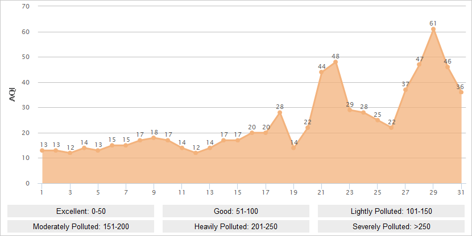Viewport: 472px width, 236px height.
Task: Click the x-axis label 29
Action: pyautogui.click(x=433, y=192)
